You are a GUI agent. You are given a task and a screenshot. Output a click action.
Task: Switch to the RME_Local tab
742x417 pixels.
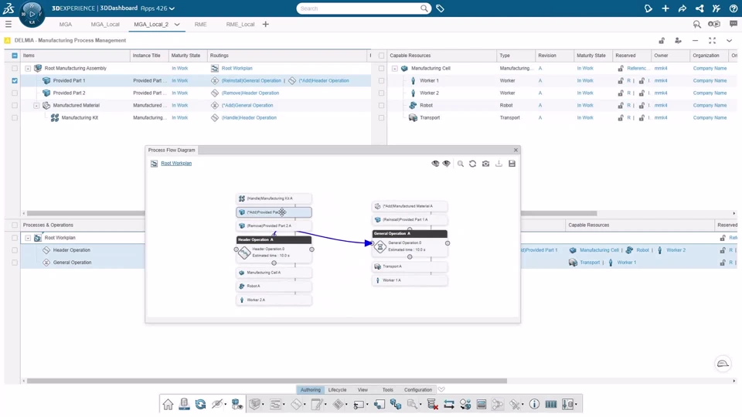tap(240, 25)
